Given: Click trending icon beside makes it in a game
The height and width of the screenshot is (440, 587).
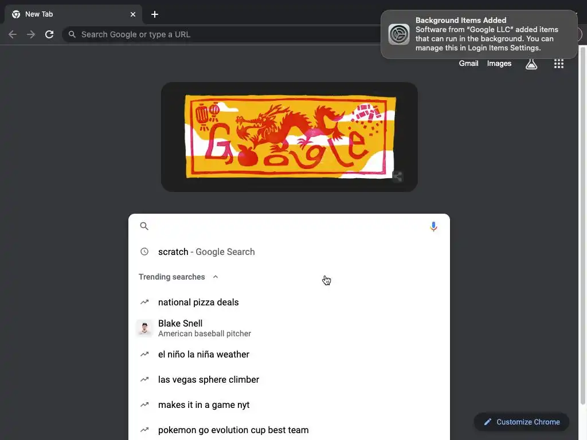Looking at the screenshot, I should [x=144, y=405].
